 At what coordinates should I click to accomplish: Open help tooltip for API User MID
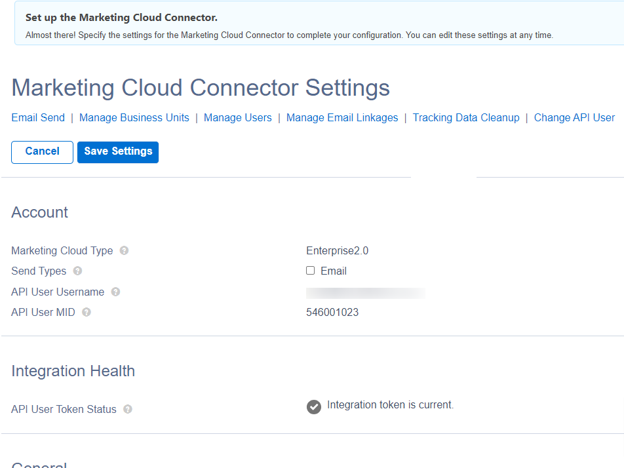[86, 312]
